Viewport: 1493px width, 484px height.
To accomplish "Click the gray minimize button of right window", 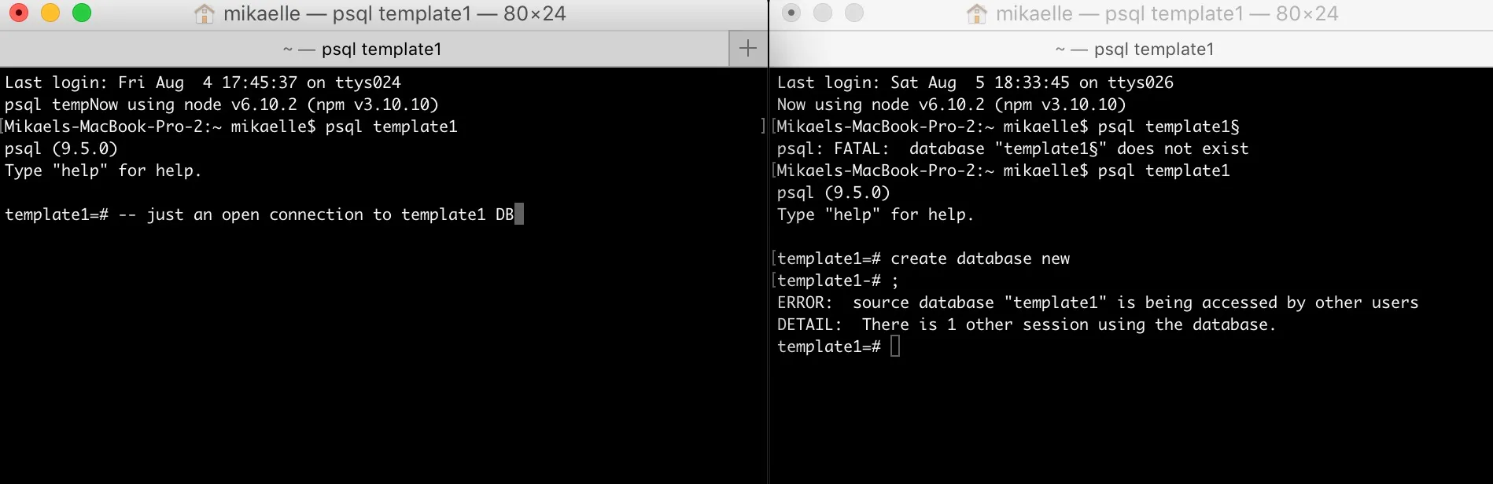I will click(823, 13).
